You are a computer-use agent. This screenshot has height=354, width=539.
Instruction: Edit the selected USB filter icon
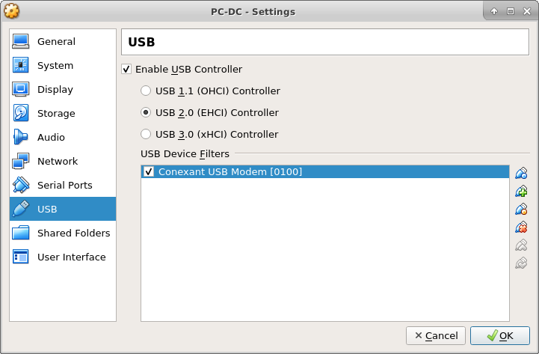[x=521, y=209]
